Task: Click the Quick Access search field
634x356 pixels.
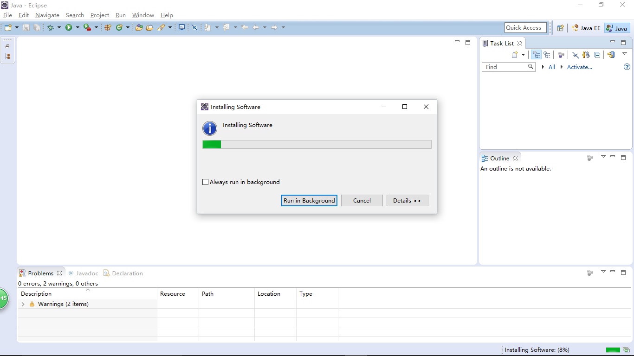Action: coord(524,28)
